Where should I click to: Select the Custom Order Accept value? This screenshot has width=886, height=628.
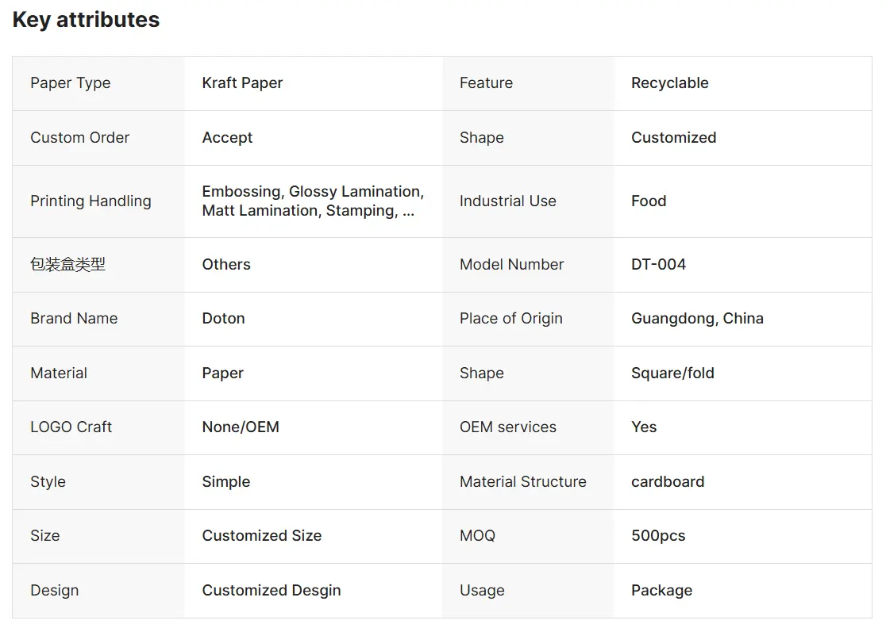pyautogui.click(x=227, y=138)
